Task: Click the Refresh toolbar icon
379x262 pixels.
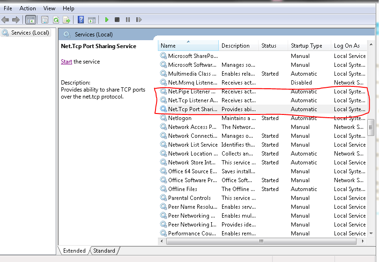Action: pyautogui.click(x=56, y=20)
